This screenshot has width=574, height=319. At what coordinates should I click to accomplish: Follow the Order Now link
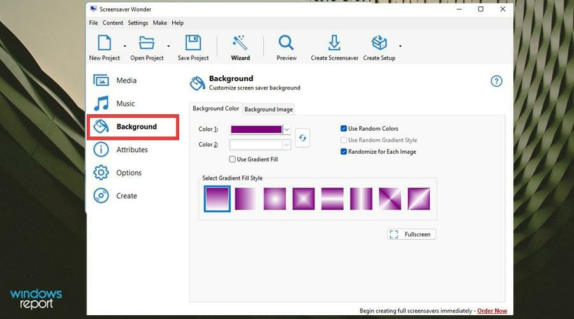(x=492, y=311)
